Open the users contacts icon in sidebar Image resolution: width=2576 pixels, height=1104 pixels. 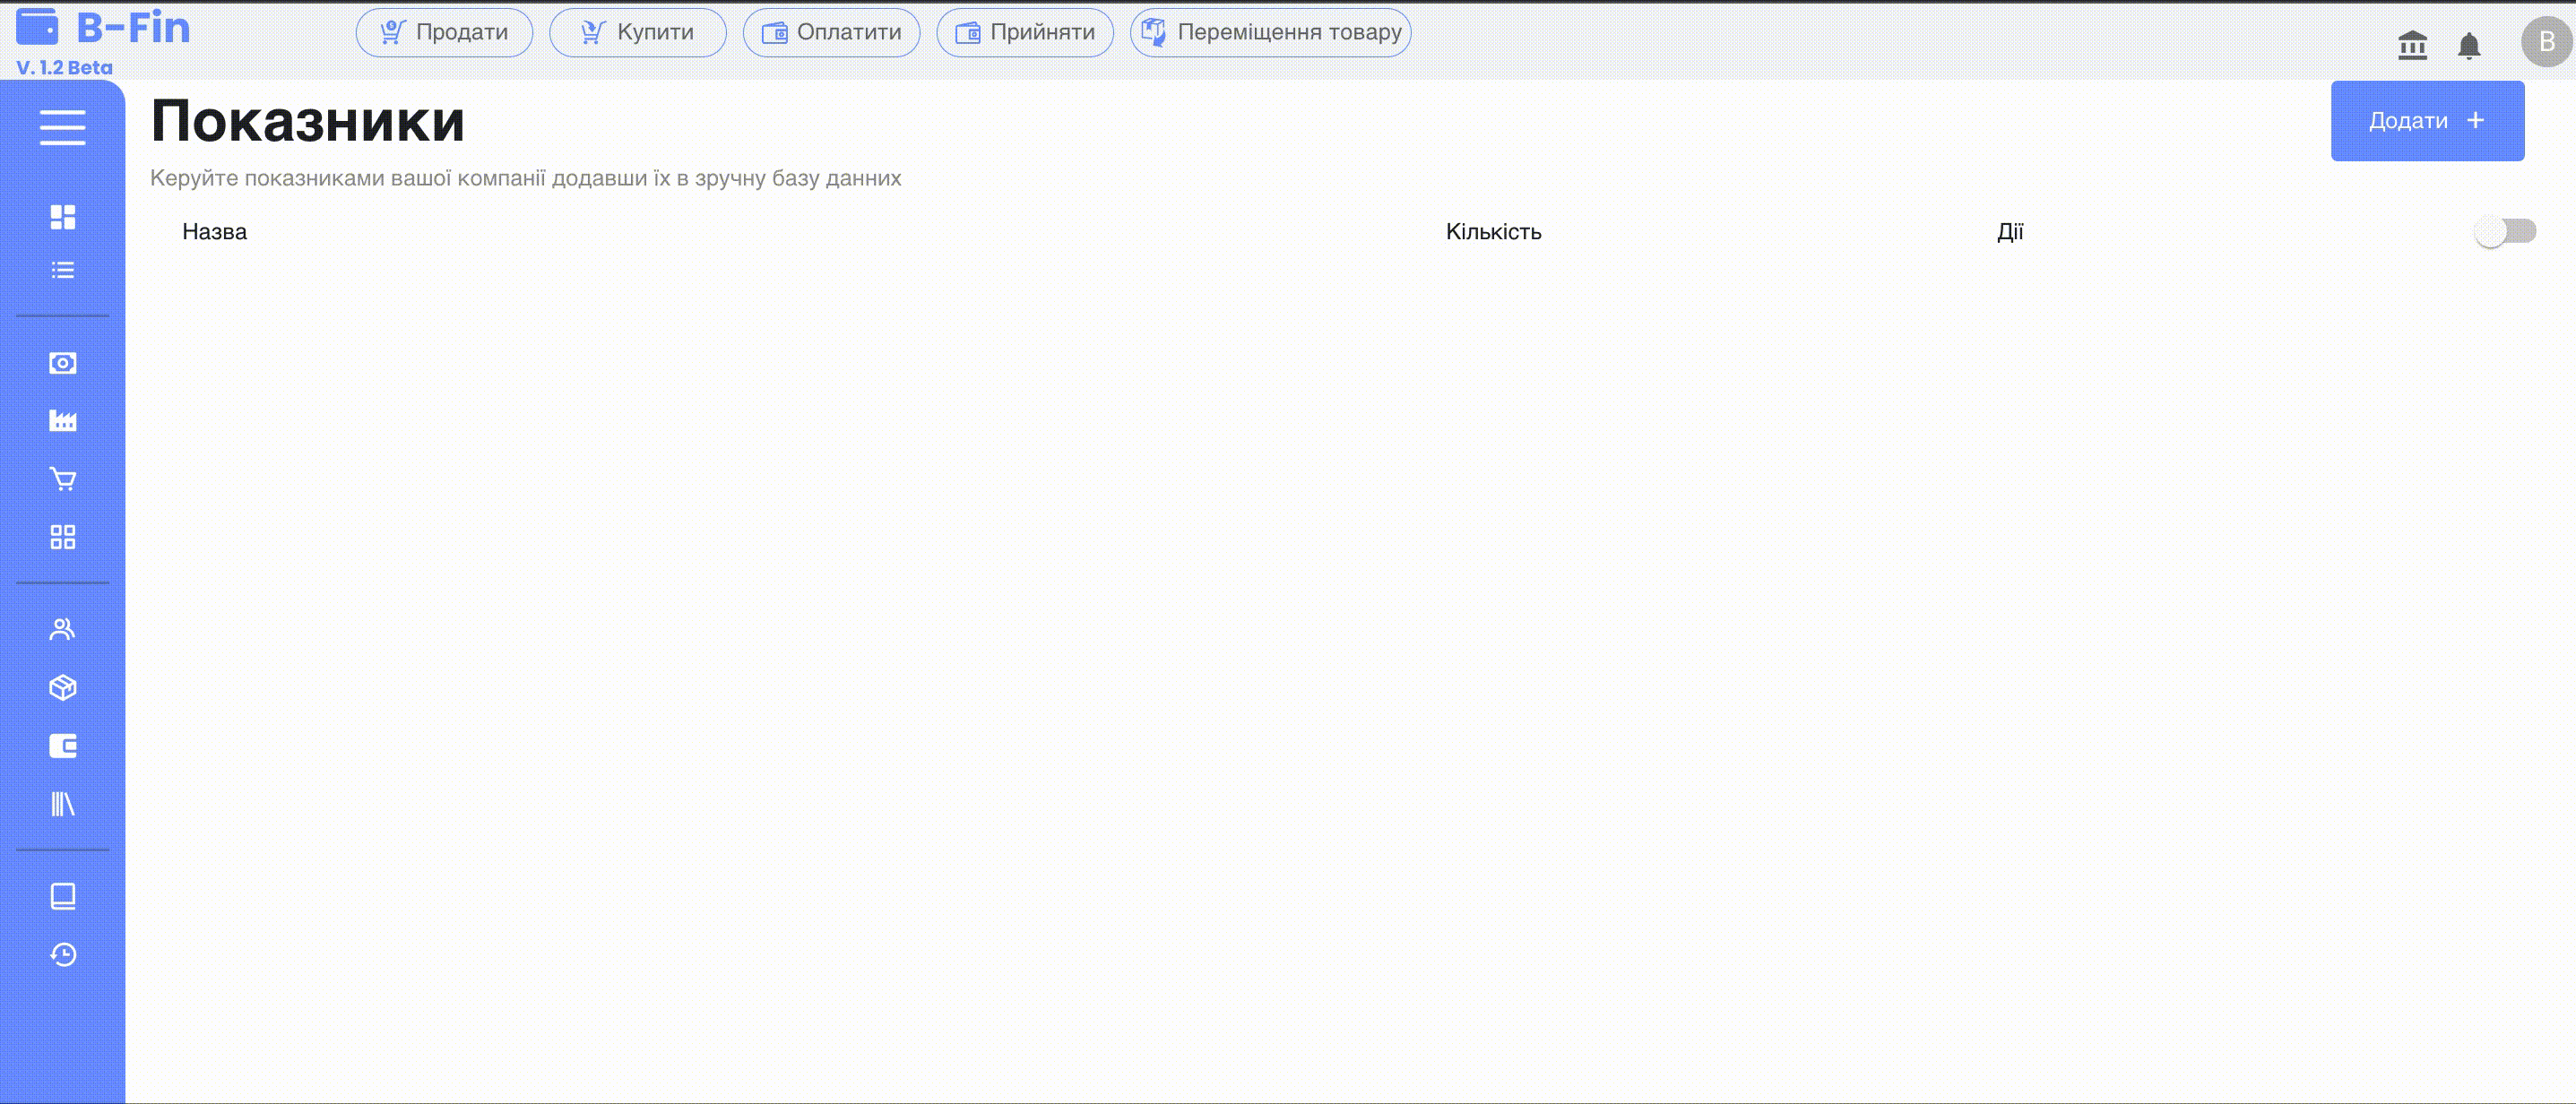pos(63,629)
